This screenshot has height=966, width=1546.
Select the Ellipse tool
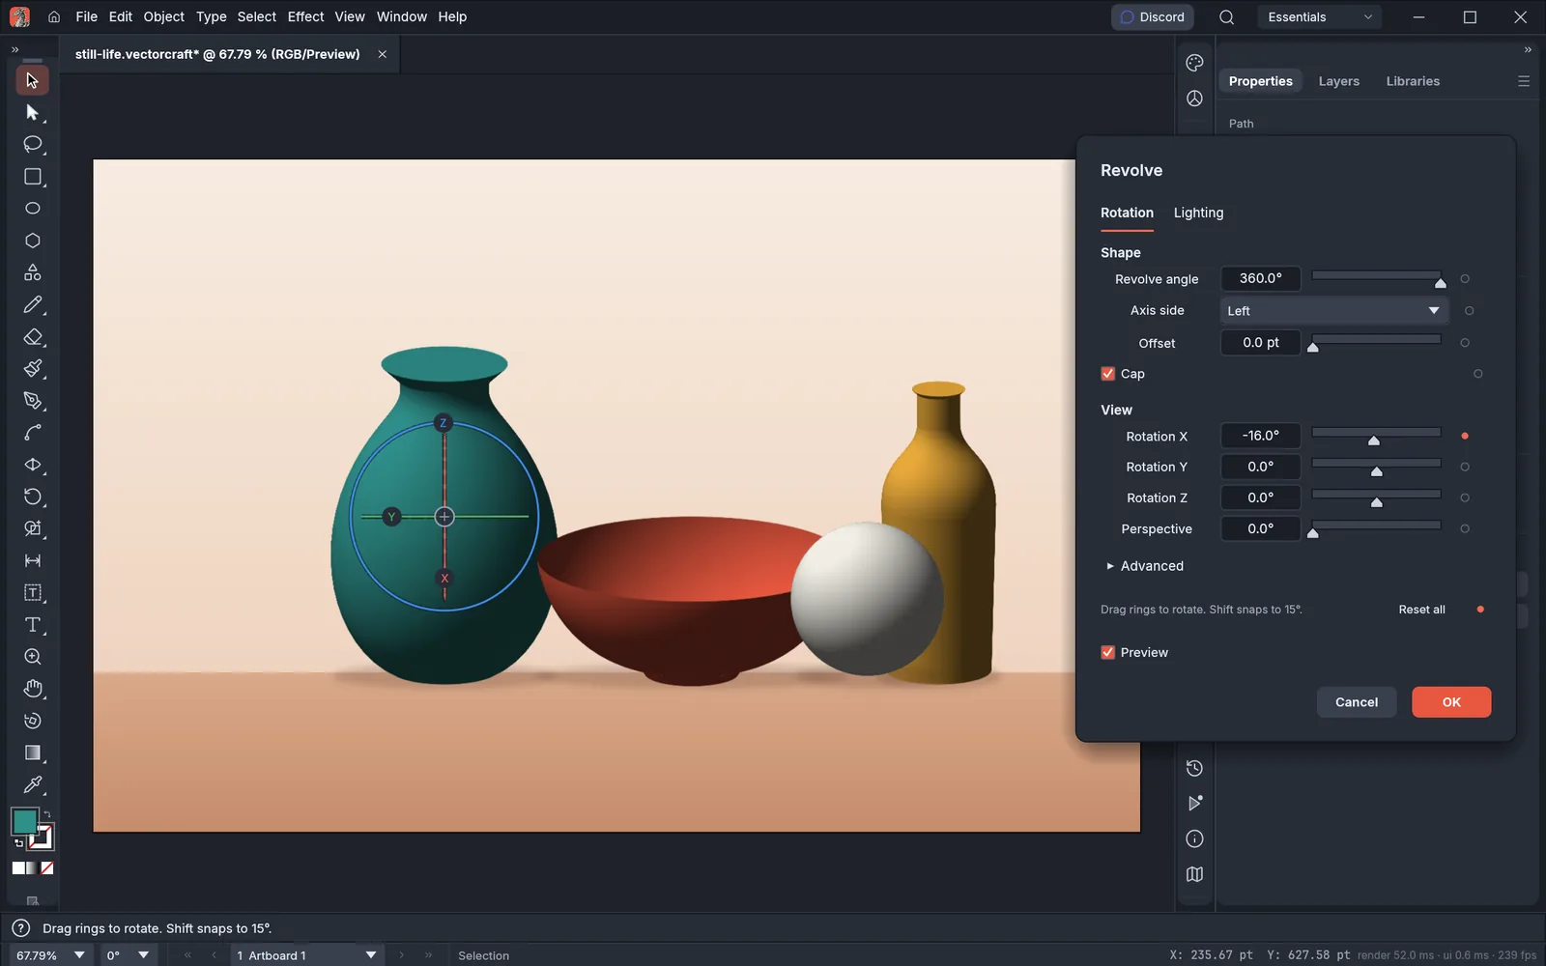(32, 209)
